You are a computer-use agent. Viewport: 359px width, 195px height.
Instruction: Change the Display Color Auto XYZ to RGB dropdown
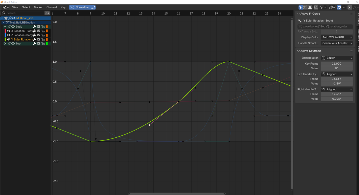tap(337, 37)
